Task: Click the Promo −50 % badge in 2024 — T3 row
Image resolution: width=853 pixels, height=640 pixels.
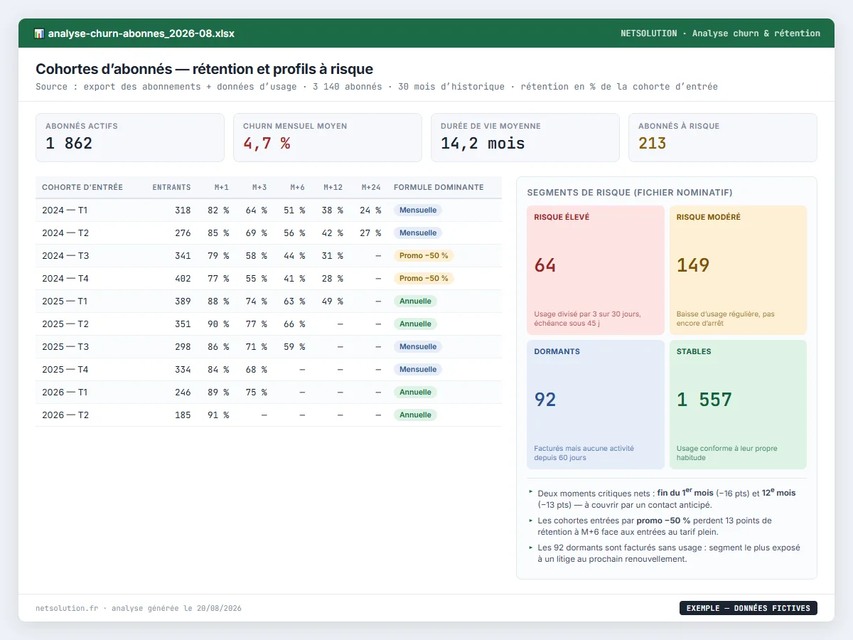Action: point(424,256)
